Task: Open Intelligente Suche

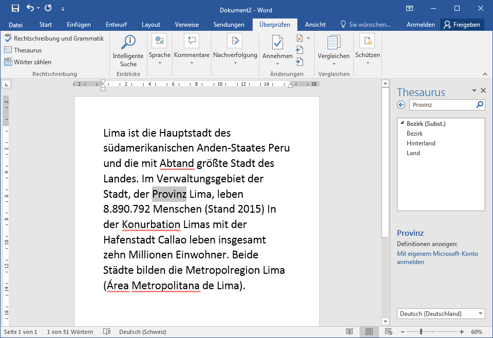Action: [x=128, y=51]
